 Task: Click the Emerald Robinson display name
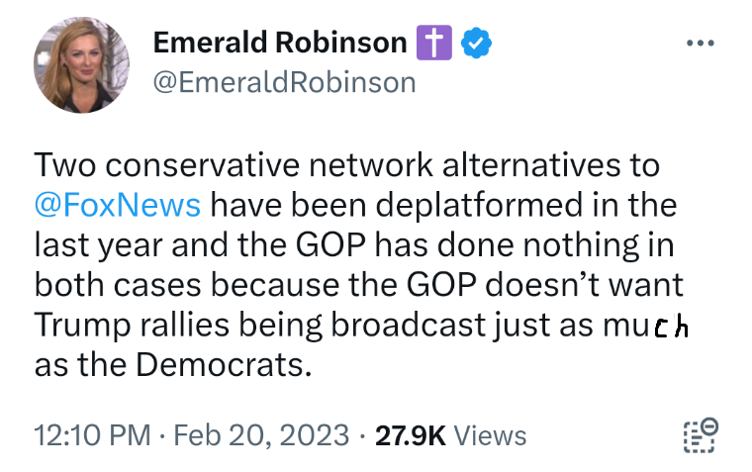tap(279, 43)
